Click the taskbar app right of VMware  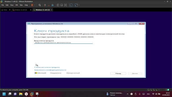coord(37,94)
